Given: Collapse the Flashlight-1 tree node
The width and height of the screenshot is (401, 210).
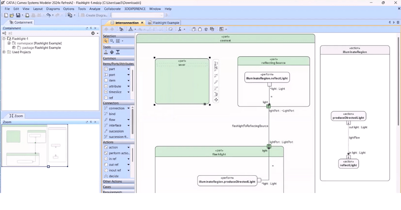Looking at the screenshot, I should [4, 39].
